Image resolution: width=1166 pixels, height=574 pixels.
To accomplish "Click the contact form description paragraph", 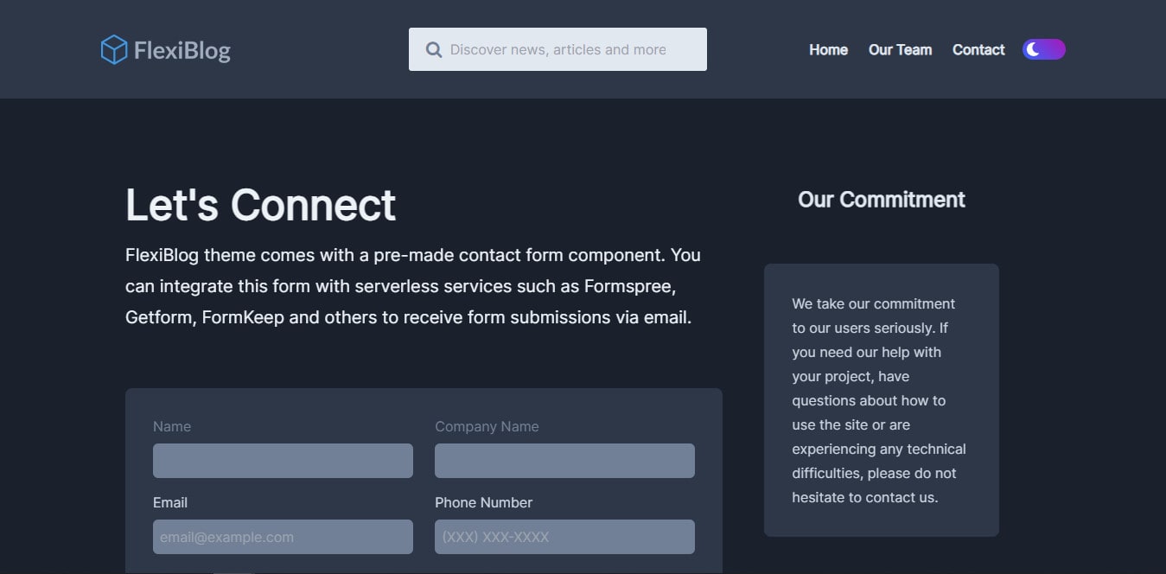I will (x=413, y=285).
